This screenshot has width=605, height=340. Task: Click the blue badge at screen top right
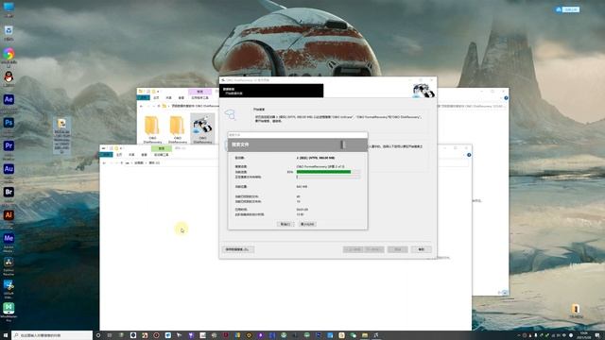(x=567, y=9)
